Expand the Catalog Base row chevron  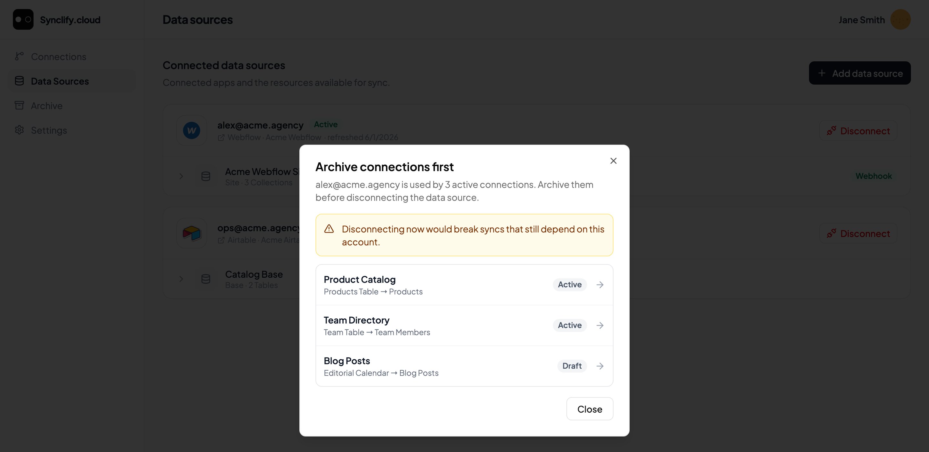tap(181, 279)
